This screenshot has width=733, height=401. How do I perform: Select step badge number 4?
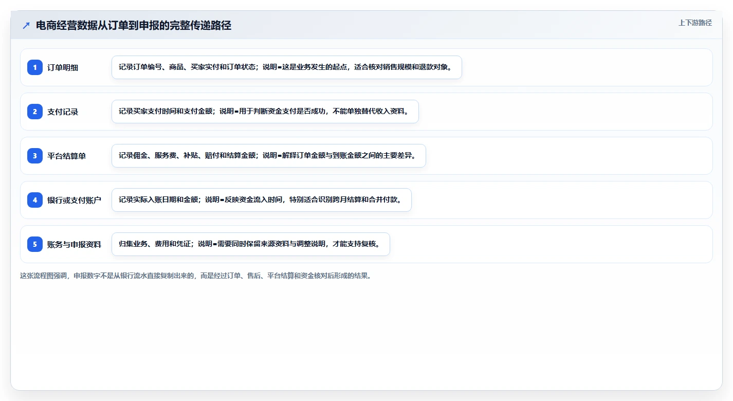click(35, 200)
